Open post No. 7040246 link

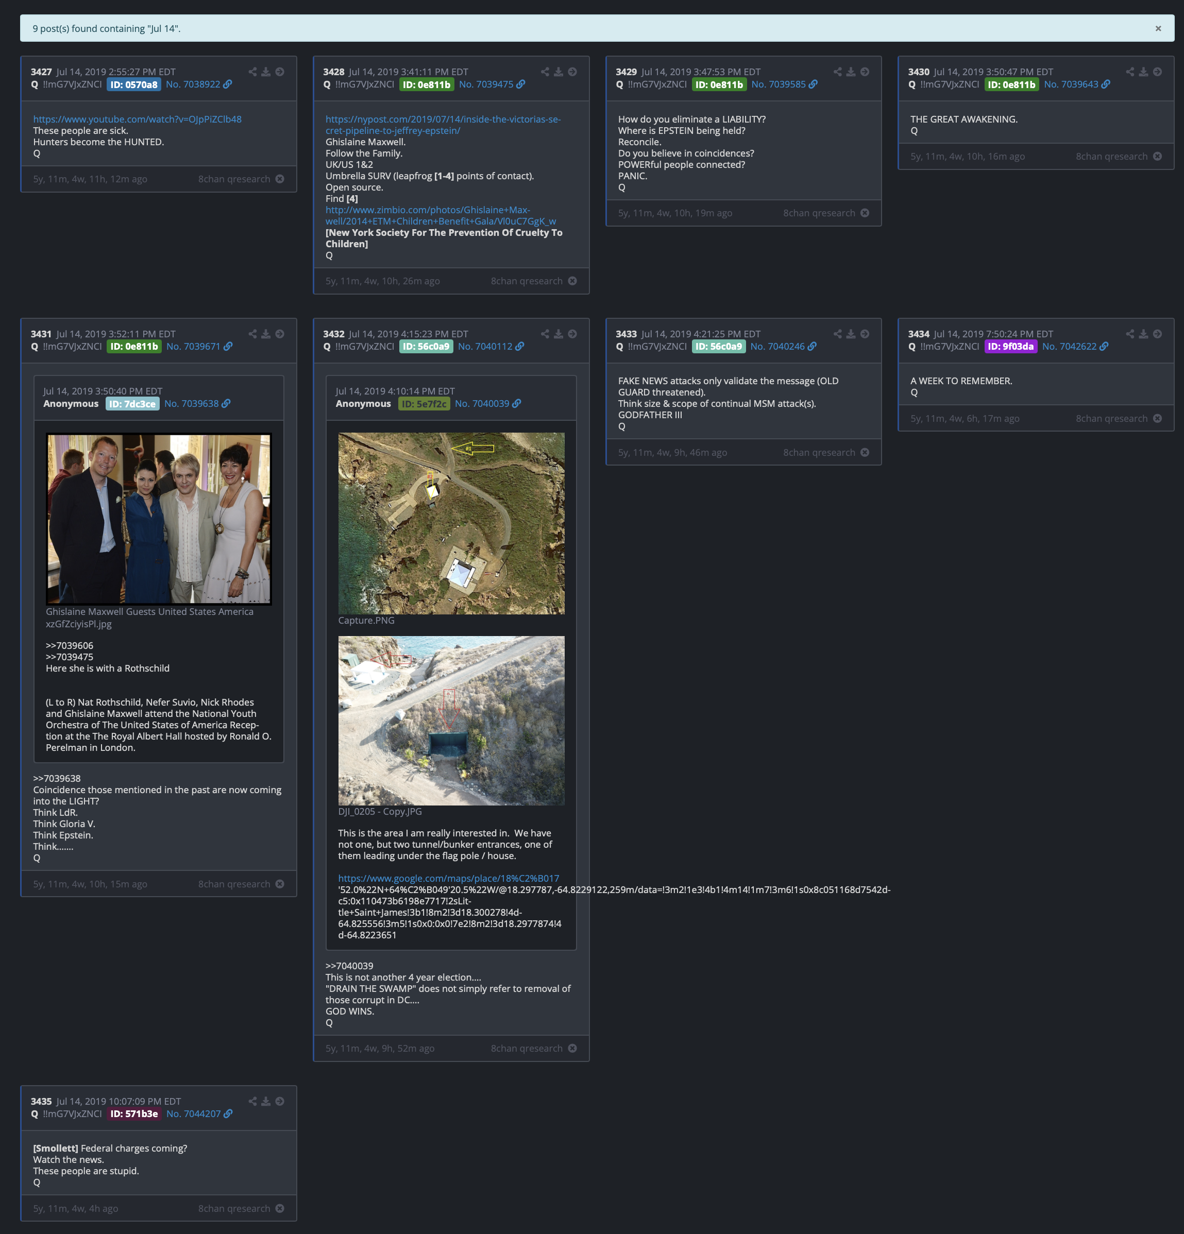(784, 346)
